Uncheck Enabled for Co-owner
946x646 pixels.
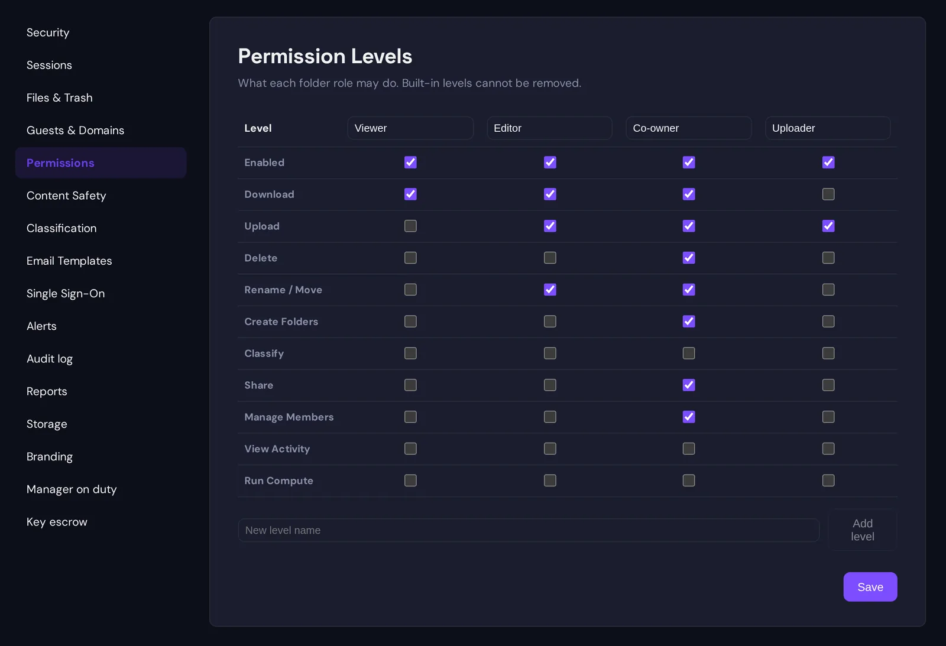[689, 163]
